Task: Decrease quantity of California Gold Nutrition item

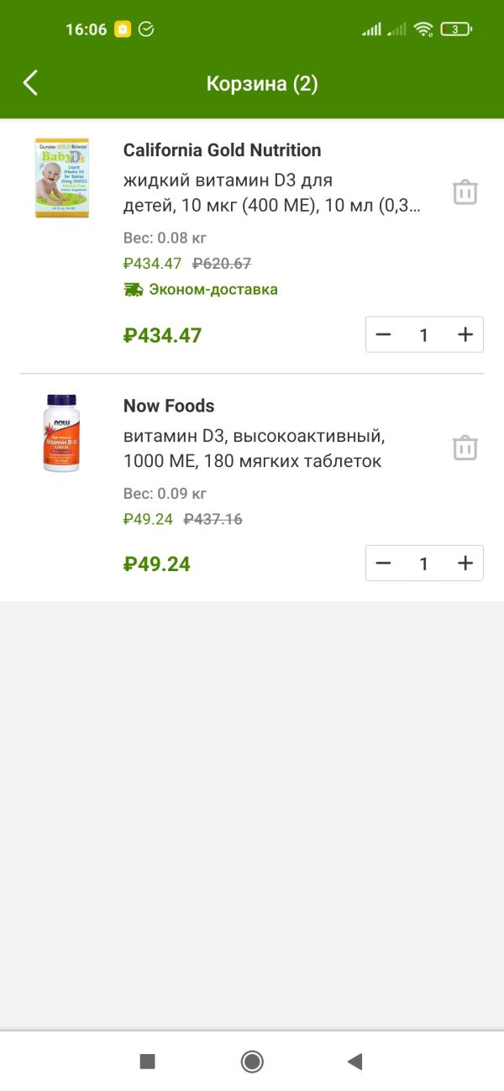Action: [384, 334]
